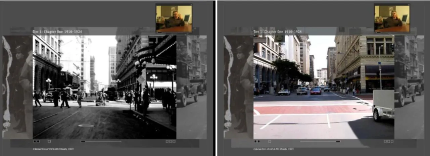Click the second filled square icon, right panel
Screen dimensions: 430x156
tap(259, 141)
